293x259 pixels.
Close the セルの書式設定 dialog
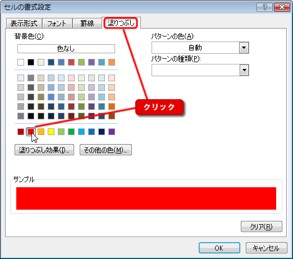point(282,7)
